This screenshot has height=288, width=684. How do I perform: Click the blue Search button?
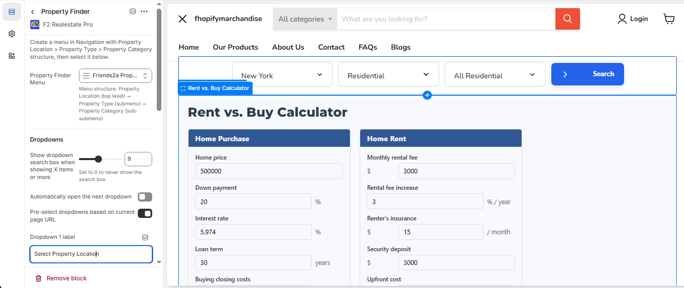(x=587, y=74)
